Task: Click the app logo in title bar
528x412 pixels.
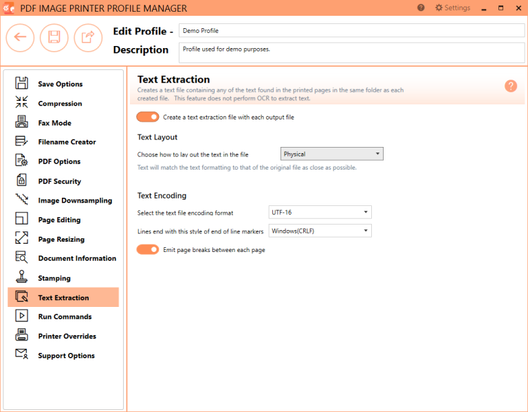Action: (8, 8)
